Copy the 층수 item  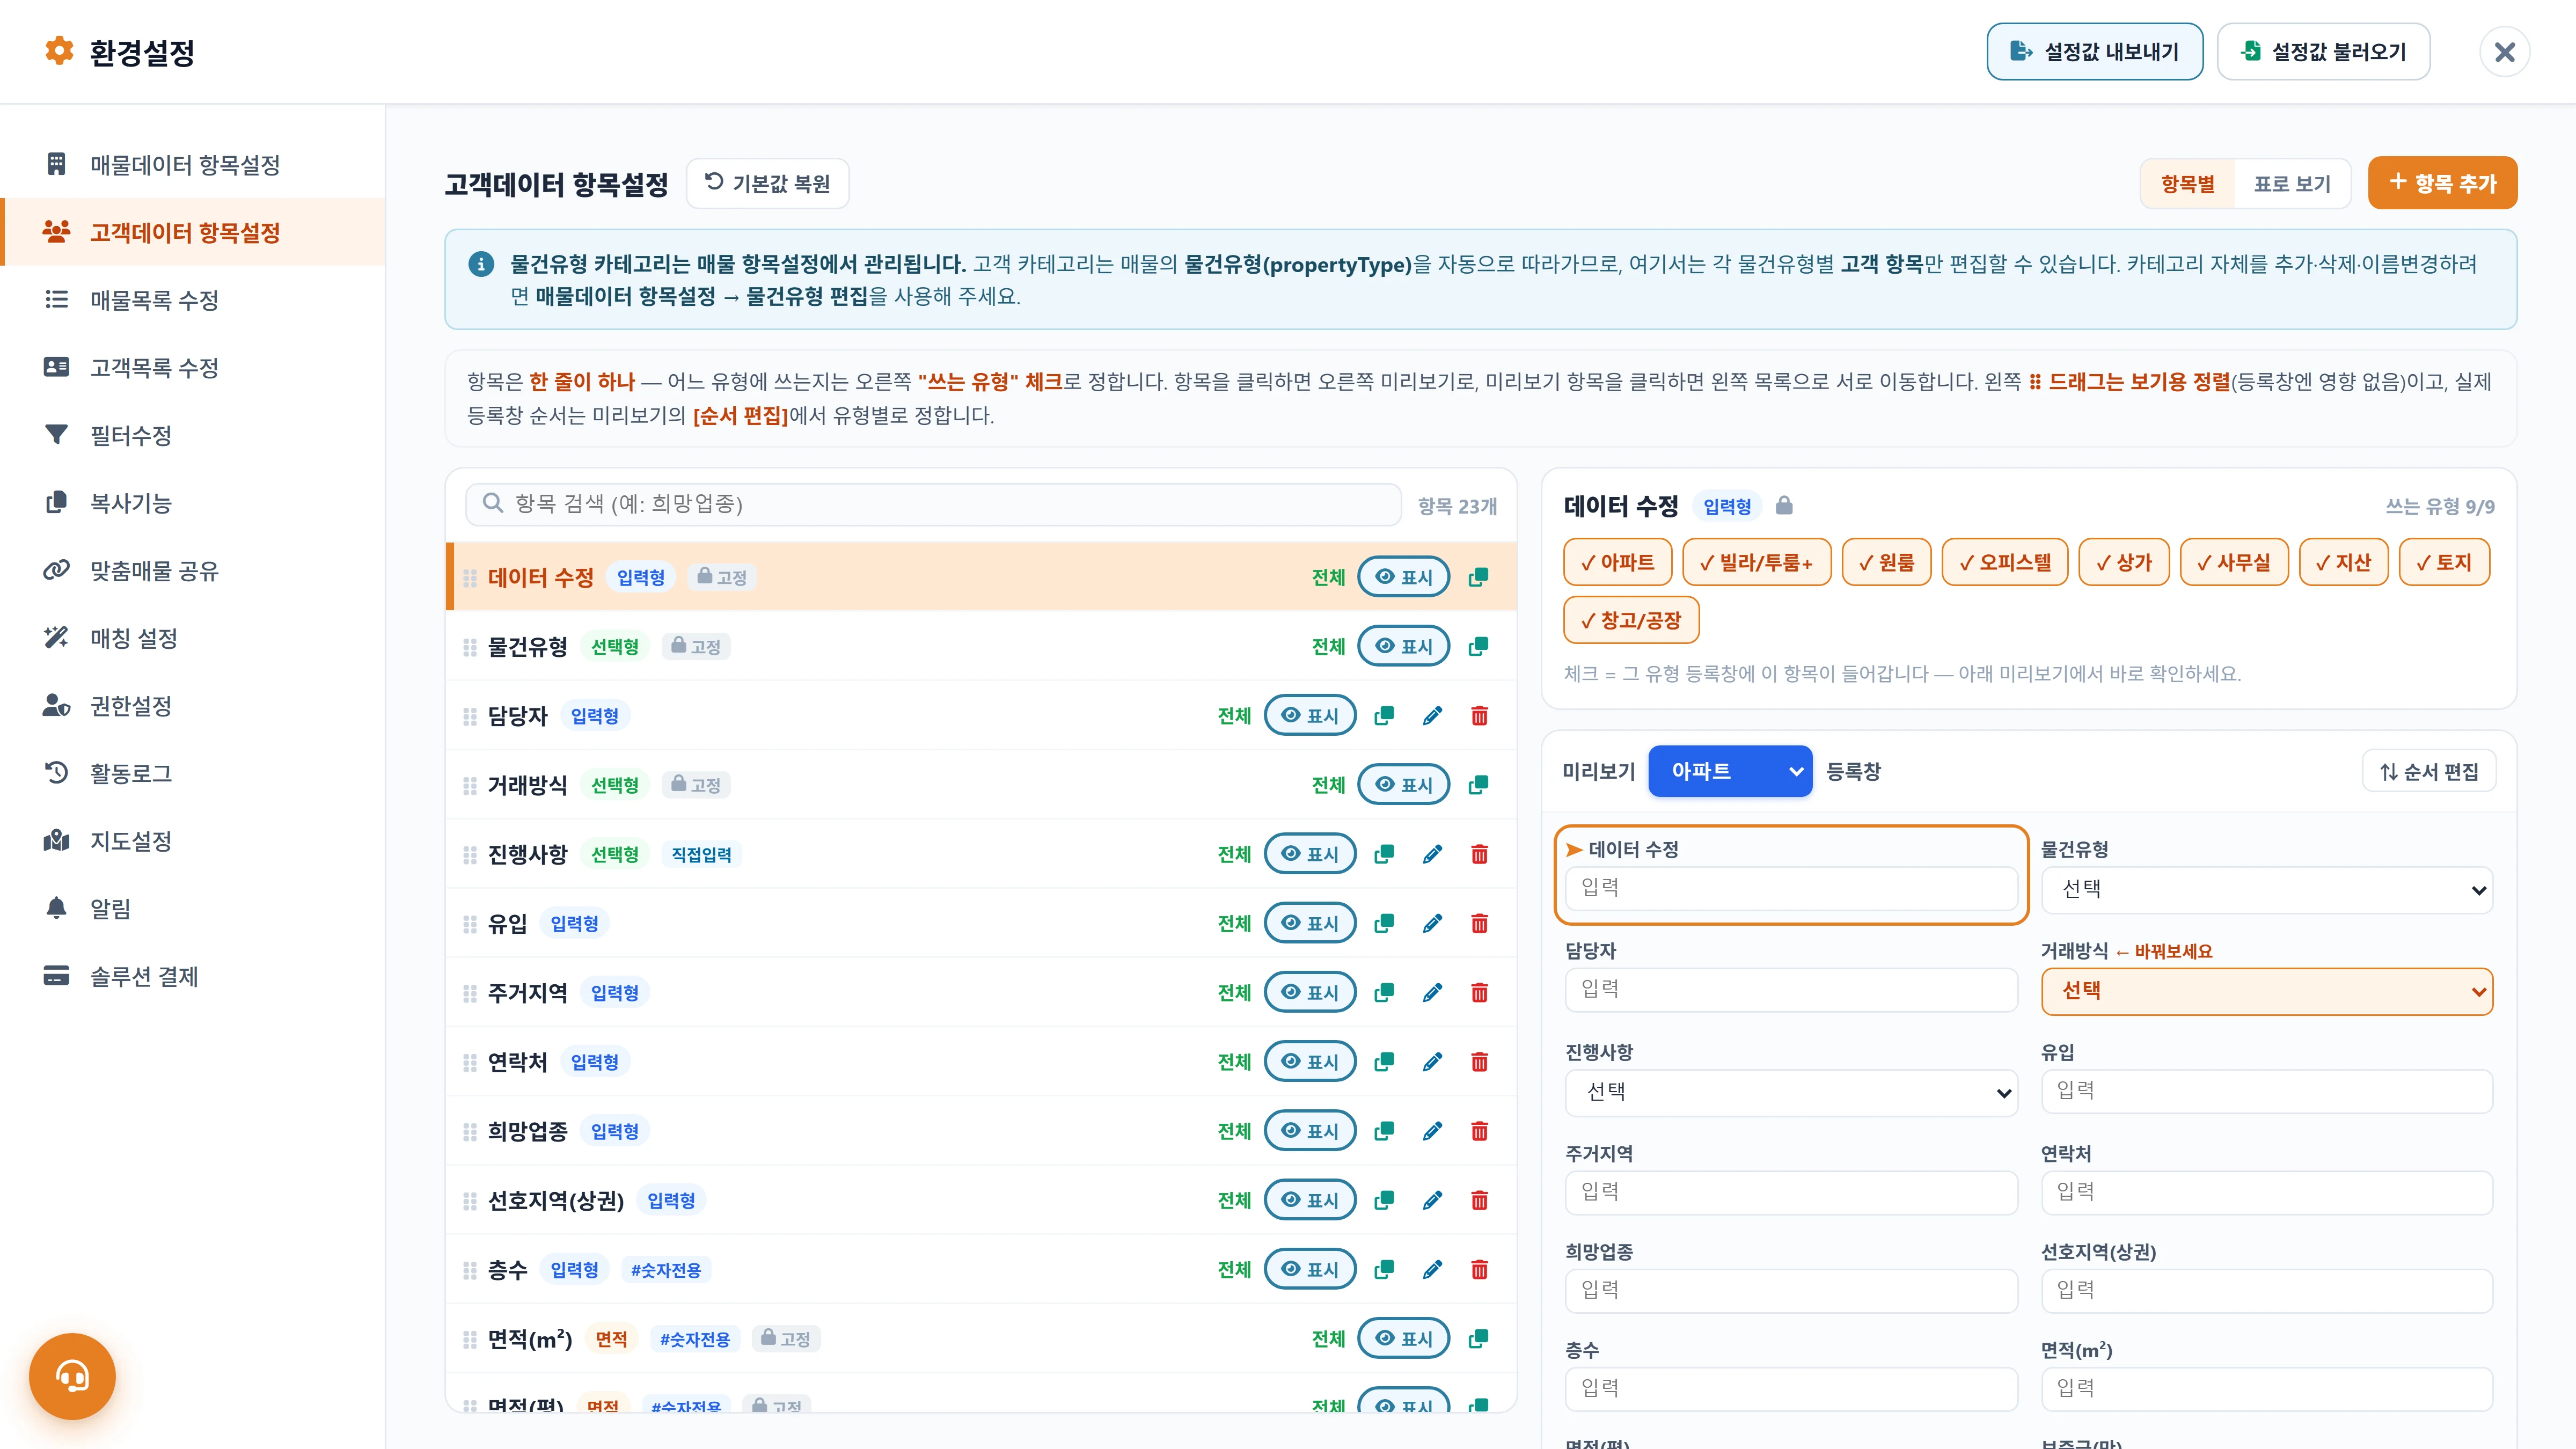click(x=1384, y=1270)
